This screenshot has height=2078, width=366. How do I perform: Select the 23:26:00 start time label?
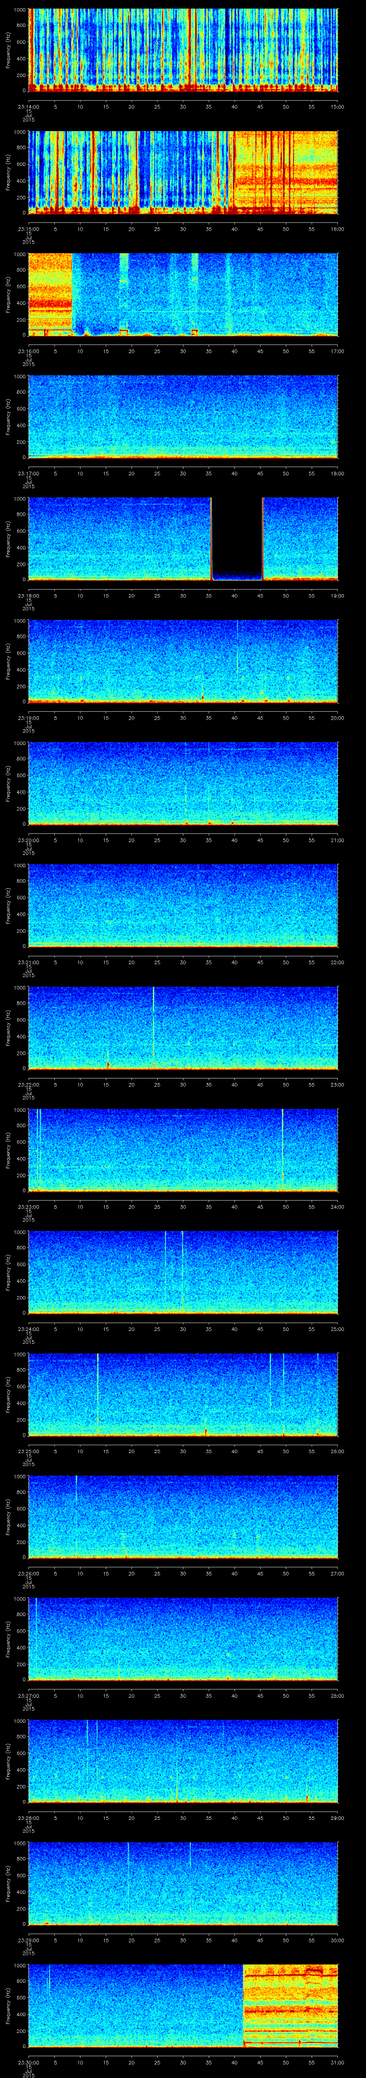tap(28, 1573)
